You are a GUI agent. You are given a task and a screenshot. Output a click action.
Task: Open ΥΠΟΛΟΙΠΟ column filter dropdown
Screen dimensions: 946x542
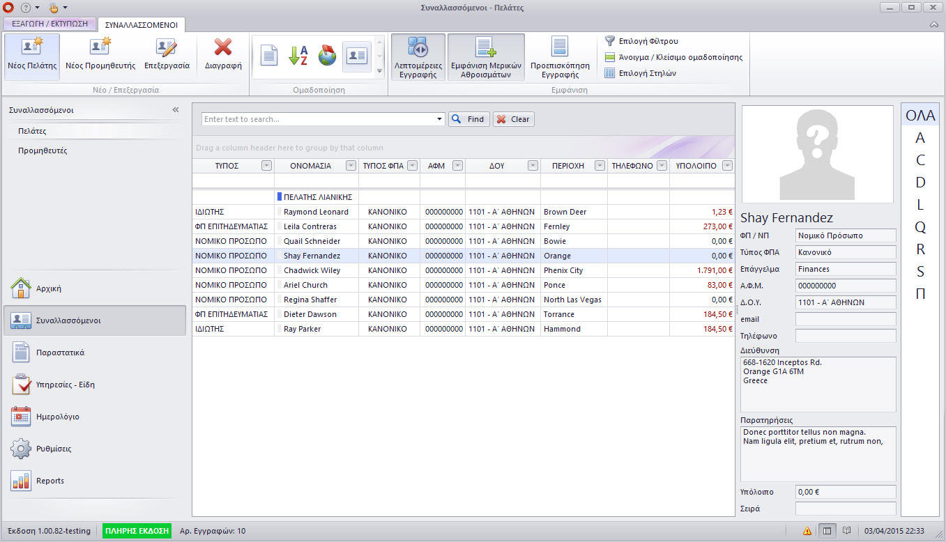pyautogui.click(x=728, y=166)
